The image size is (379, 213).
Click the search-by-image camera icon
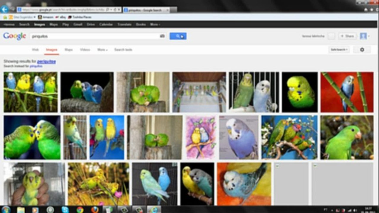click(162, 36)
